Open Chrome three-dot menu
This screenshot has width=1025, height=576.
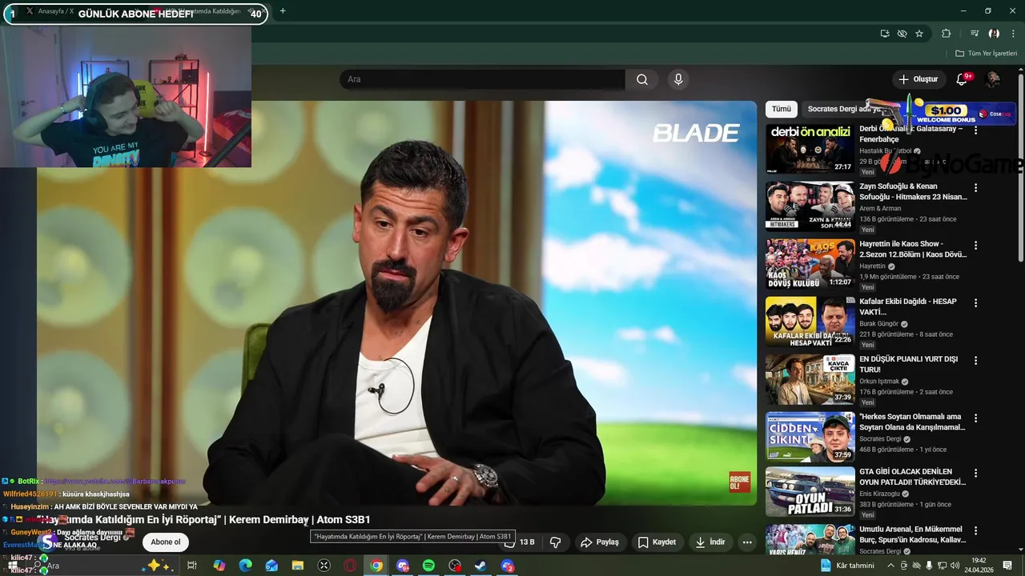[x=1013, y=34]
